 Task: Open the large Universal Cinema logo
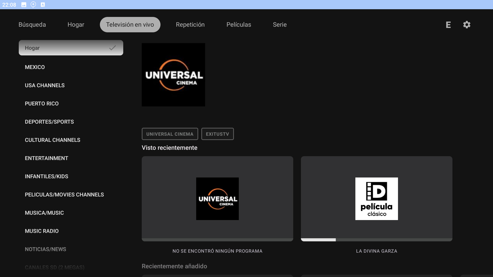click(x=173, y=75)
